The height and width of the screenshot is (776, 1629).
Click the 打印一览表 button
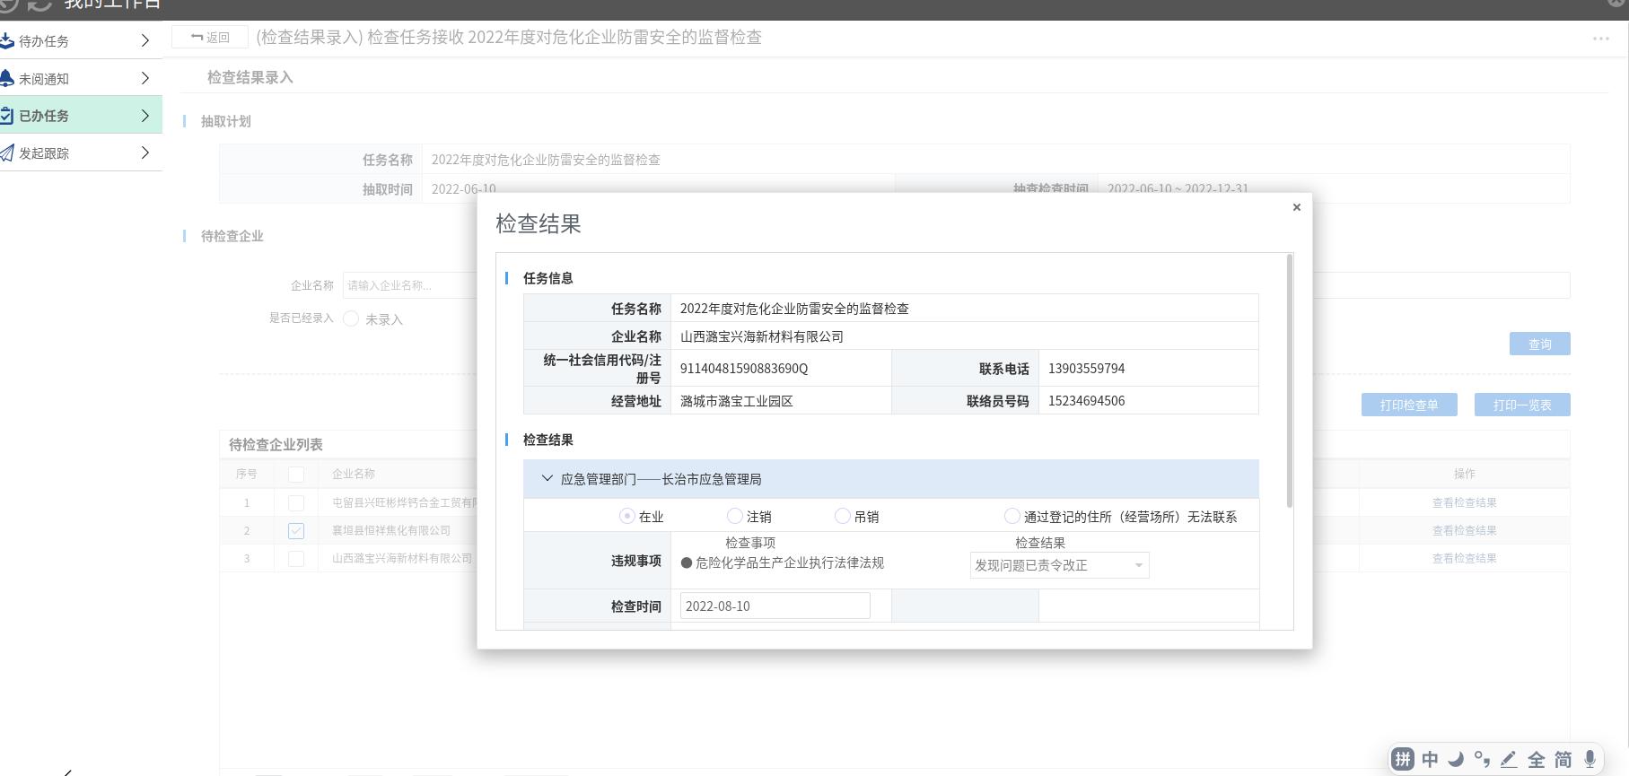pyautogui.click(x=1522, y=405)
